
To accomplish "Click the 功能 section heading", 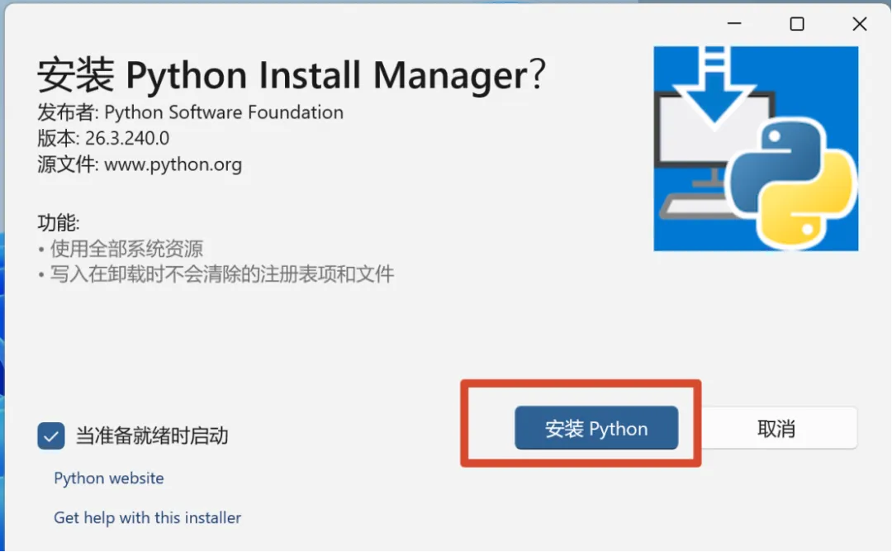I will 59,222.
